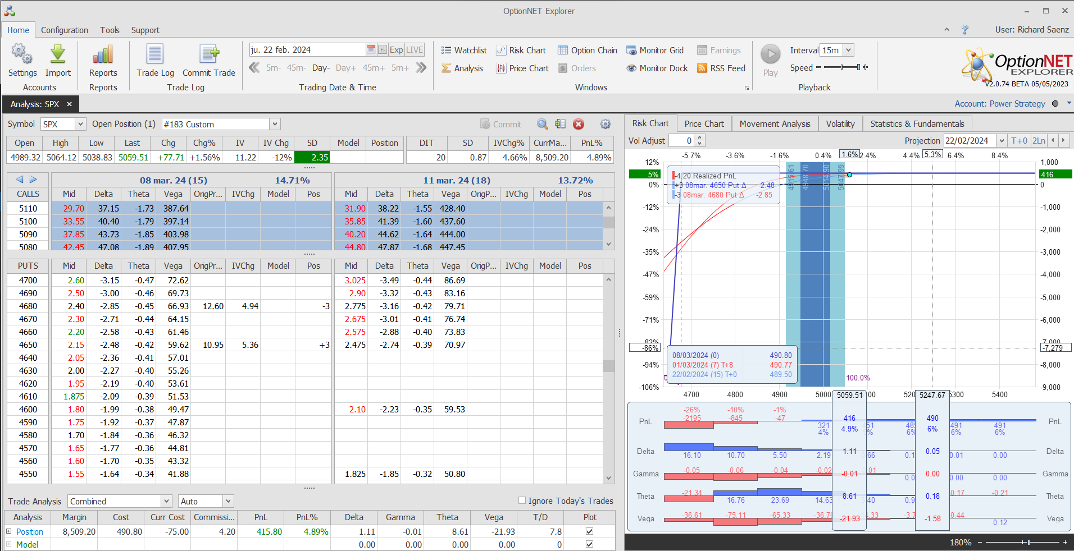Click the red delete position icon

[579, 124]
